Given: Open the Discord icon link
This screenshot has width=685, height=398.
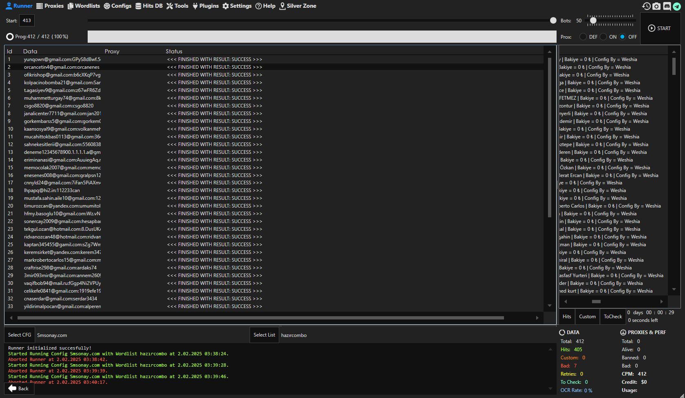Looking at the screenshot, I should coord(667,6).
